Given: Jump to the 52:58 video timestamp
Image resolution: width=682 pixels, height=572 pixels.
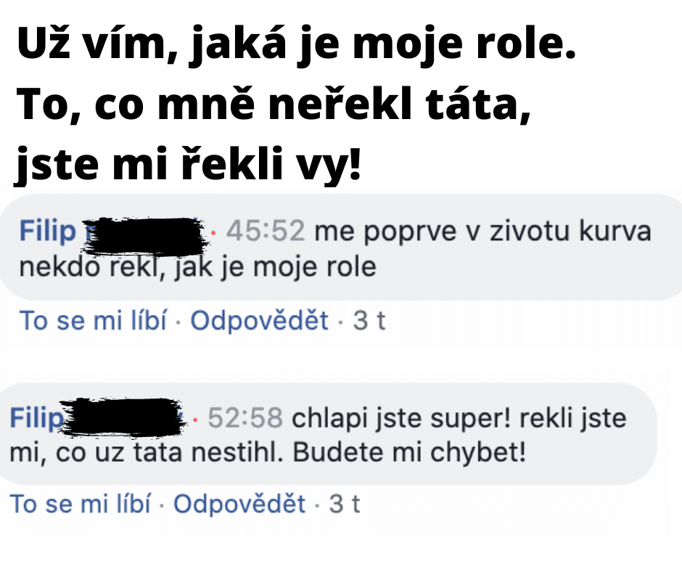Looking at the screenshot, I should coord(245,418).
